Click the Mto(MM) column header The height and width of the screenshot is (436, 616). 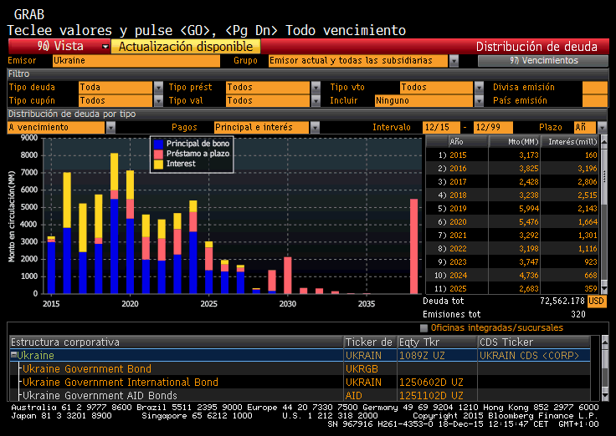pyautogui.click(x=514, y=142)
